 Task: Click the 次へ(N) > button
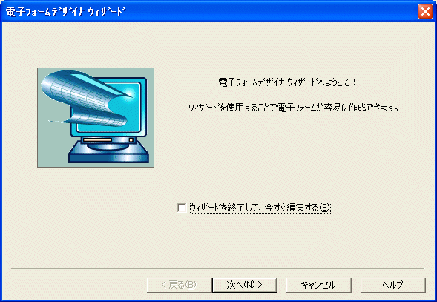click(x=244, y=285)
